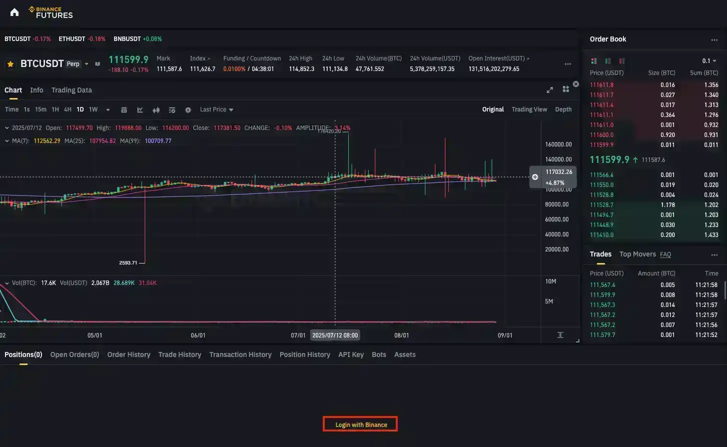The width and height of the screenshot is (727, 447).
Task: Select the Top Movers tab
Action: [x=637, y=254]
